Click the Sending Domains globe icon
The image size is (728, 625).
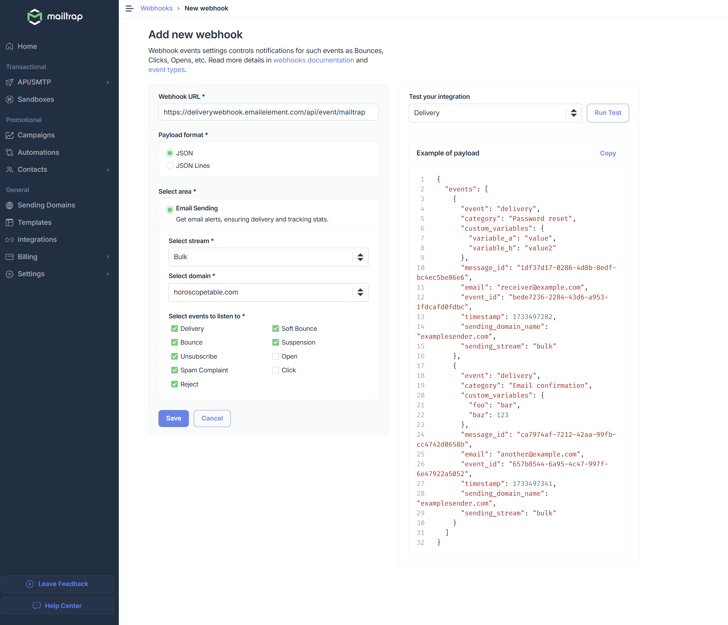click(x=9, y=205)
